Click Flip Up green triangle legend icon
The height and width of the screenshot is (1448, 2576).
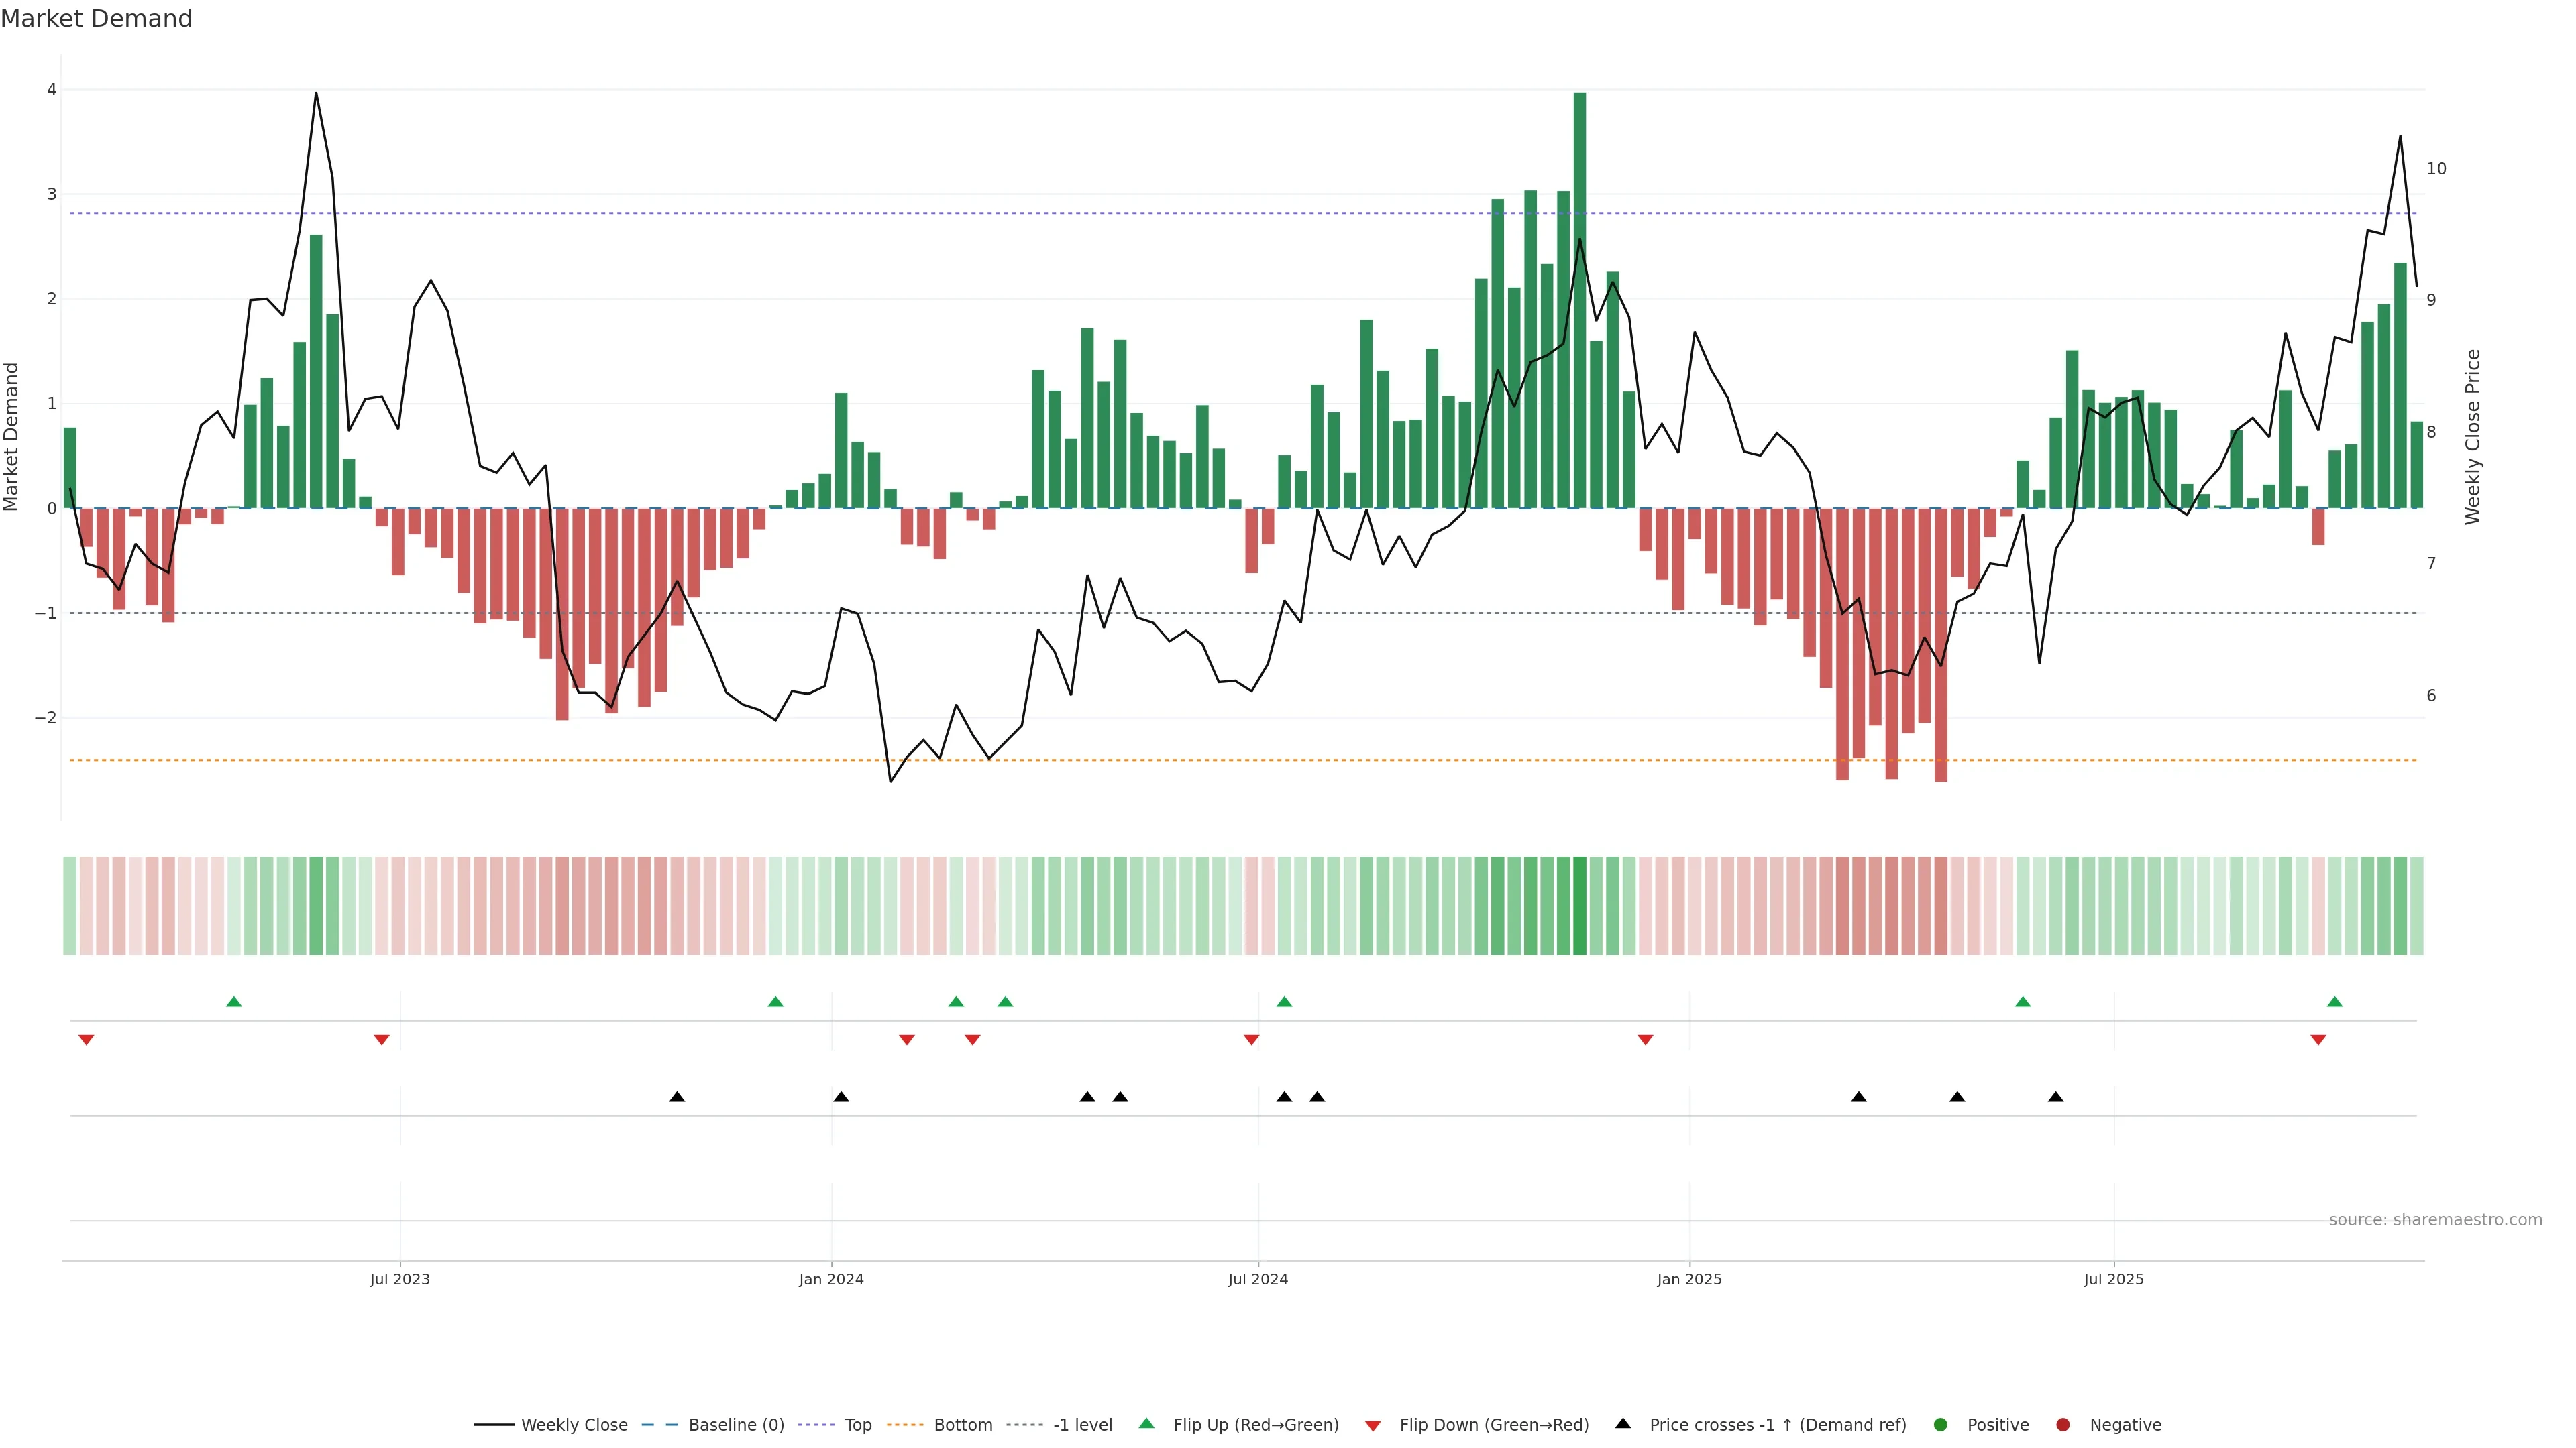(x=1147, y=1423)
